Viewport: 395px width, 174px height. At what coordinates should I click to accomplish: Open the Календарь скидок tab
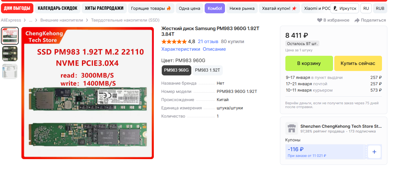coord(58,8)
